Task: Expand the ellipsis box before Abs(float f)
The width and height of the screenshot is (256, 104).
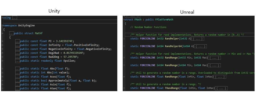Action: coord(18,69)
